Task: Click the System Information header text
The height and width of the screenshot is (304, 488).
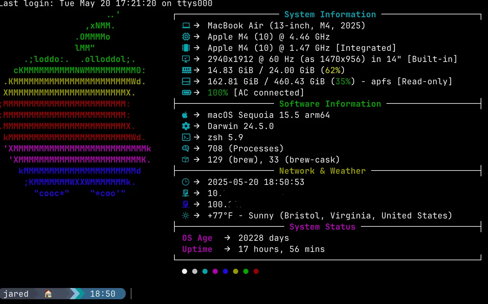Action: pyautogui.click(x=330, y=14)
